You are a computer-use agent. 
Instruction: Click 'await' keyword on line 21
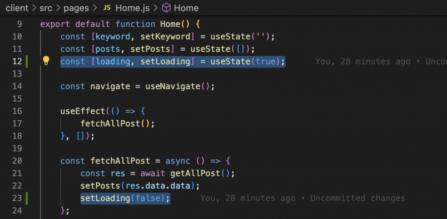click(153, 173)
